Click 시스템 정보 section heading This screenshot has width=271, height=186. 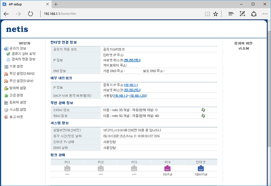coord(59,123)
